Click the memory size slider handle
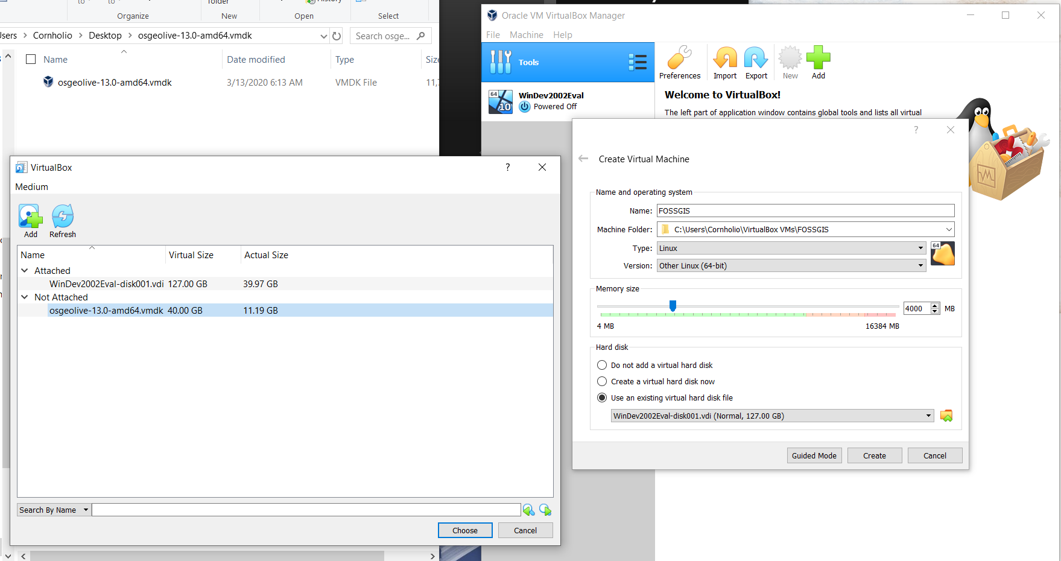 [x=673, y=306]
